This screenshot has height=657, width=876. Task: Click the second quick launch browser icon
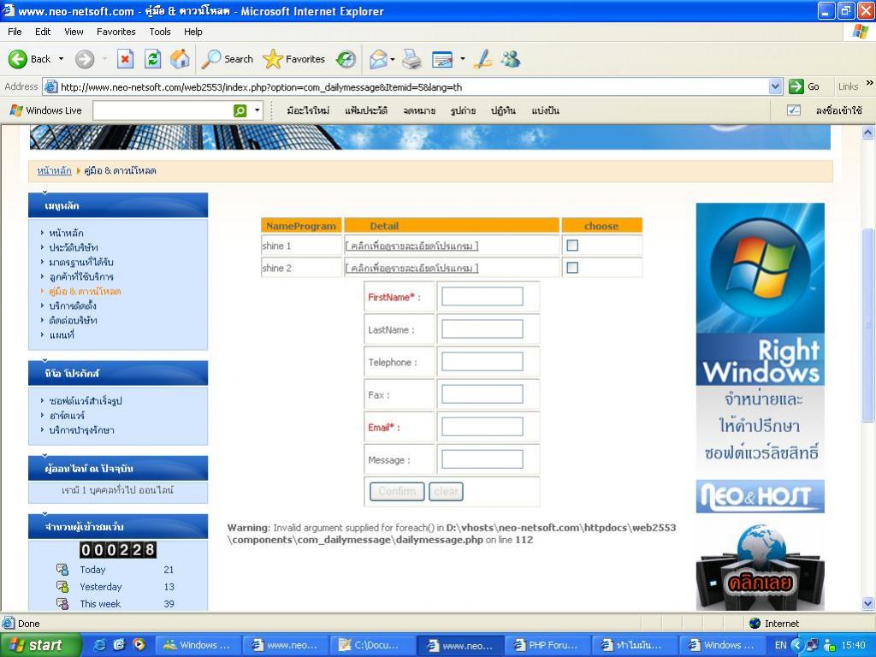[x=119, y=645]
